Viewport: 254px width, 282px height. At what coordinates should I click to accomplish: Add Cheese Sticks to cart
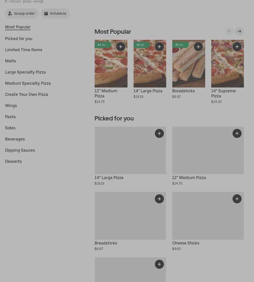click(x=237, y=199)
